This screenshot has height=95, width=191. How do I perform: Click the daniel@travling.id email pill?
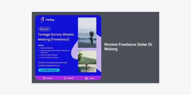coord(49,70)
